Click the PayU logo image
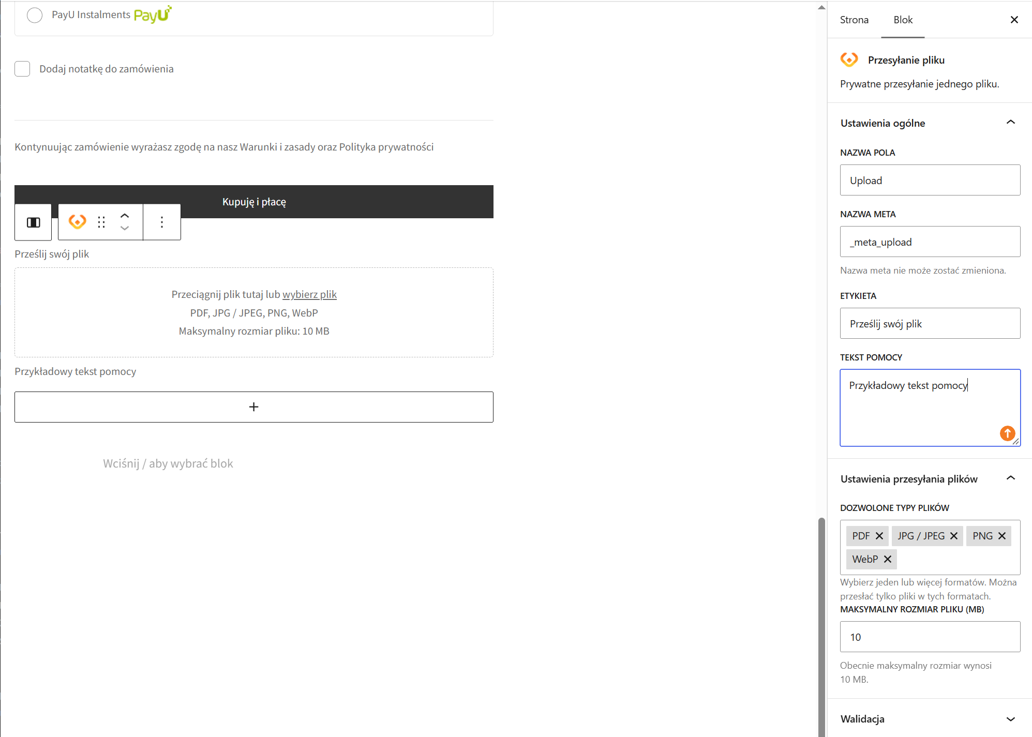The height and width of the screenshot is (737, 1032). pos(153,14)
